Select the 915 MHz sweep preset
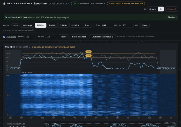Screen dimensions: 181x127 (41, 25)
